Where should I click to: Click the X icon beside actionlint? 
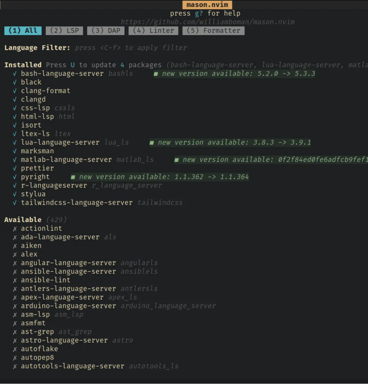[14, 228]
